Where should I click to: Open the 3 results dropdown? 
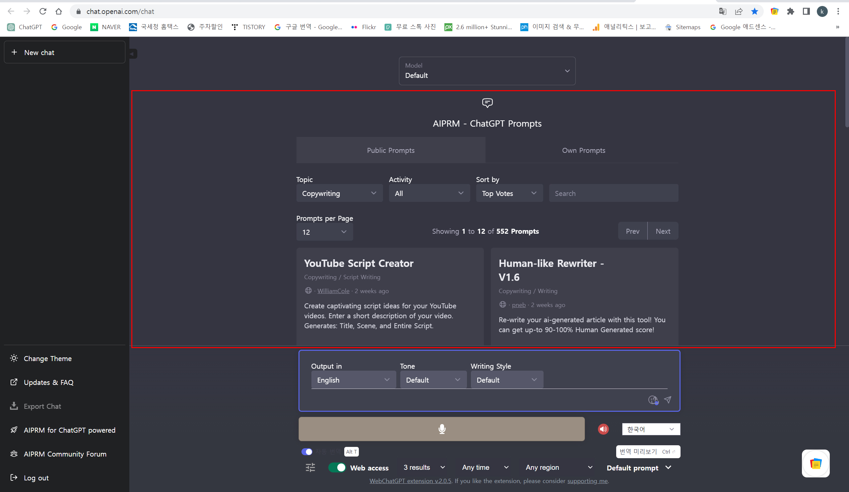pyautogui.click(x=424, y=467)
